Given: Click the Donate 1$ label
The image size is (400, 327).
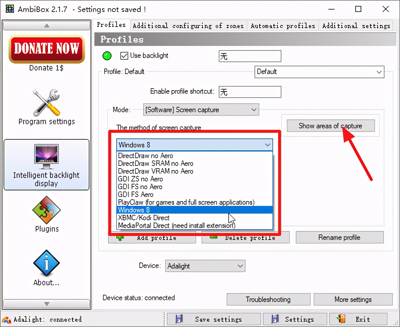Looking at the screenshot, I should point(46,68).
